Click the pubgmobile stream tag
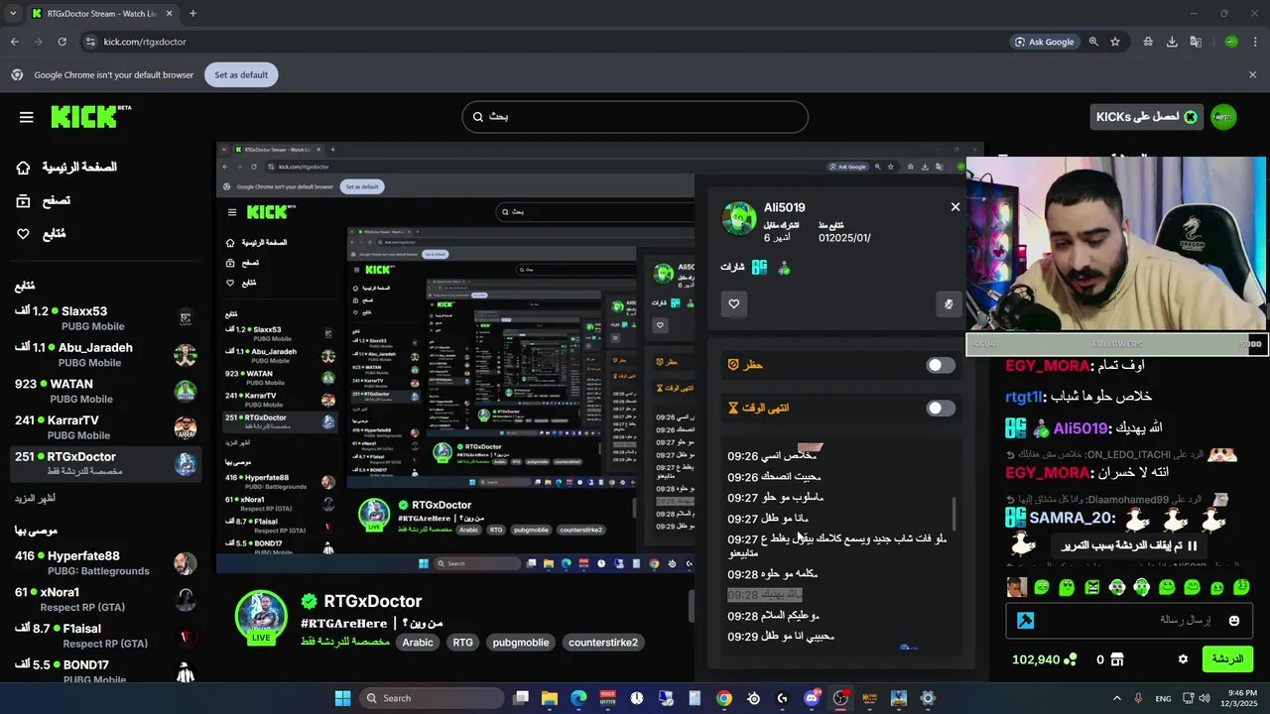 [x=521, y=643]
